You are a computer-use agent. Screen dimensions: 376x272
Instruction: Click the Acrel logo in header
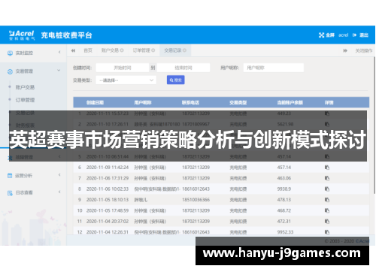click(x=22, y=35)
